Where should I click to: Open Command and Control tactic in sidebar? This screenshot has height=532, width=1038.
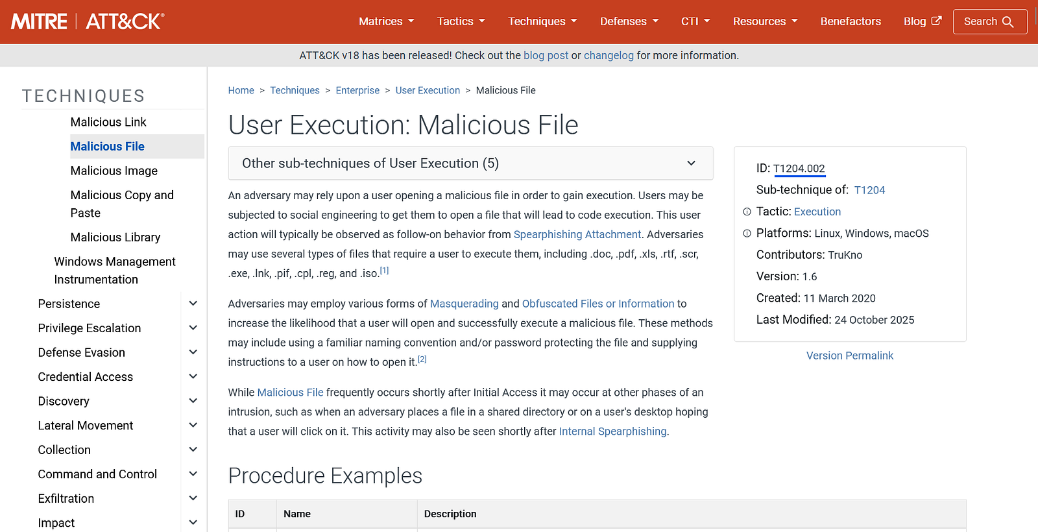point(97,474)
